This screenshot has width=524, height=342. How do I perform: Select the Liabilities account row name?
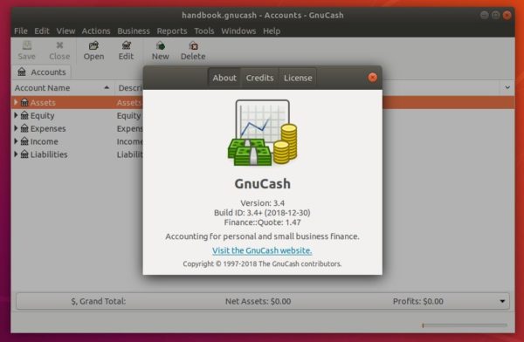[49, 154]
